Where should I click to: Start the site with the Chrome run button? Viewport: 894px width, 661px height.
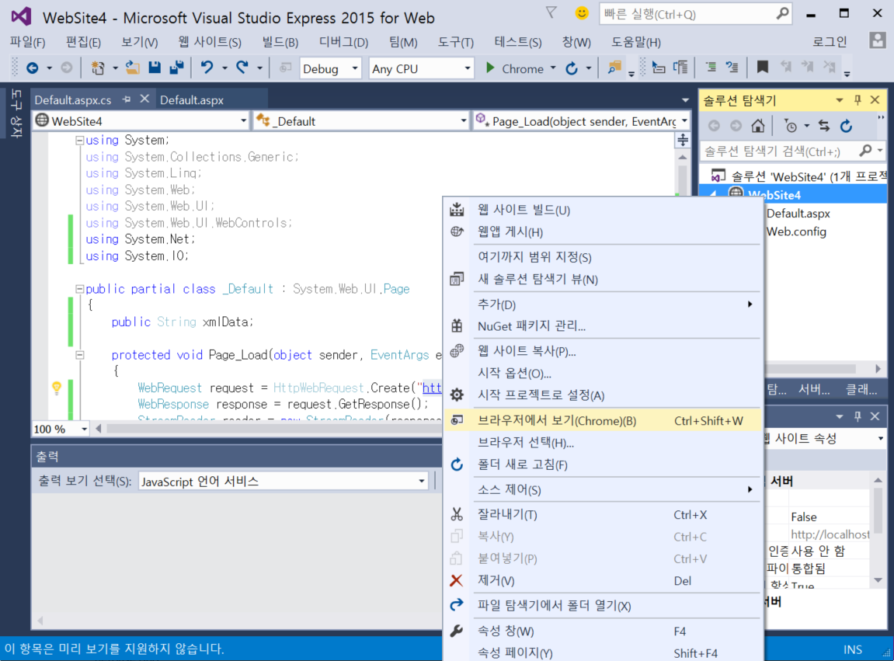[515, 68]
